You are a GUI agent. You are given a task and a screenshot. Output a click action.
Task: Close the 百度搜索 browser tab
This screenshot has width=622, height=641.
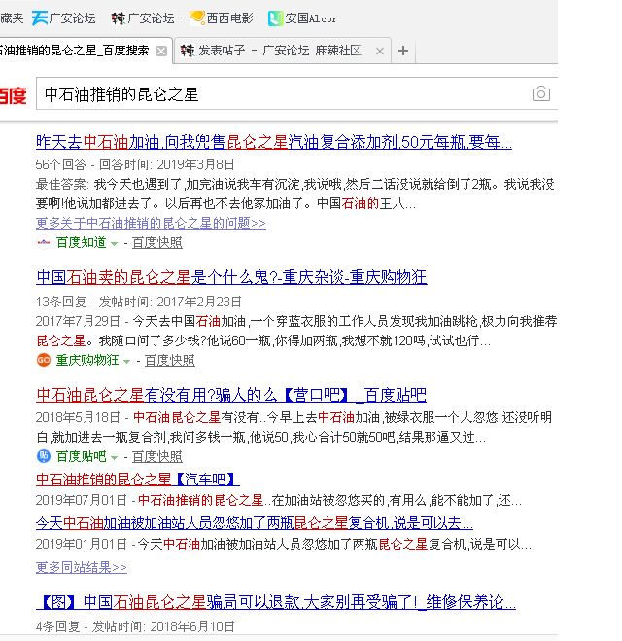tap(161, 51)
